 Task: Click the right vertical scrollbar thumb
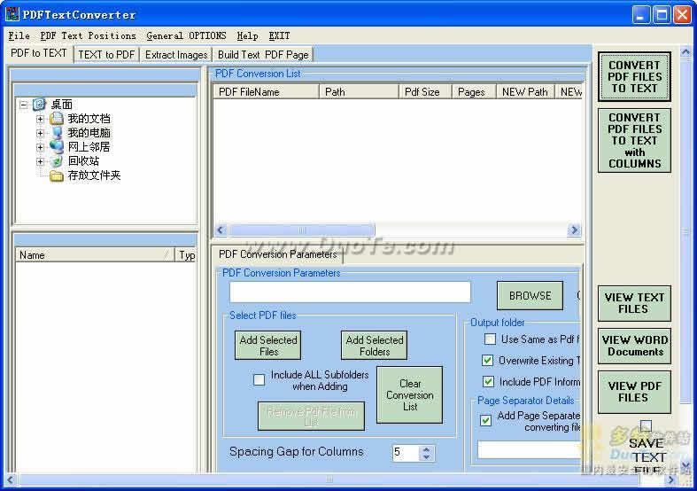685,232
